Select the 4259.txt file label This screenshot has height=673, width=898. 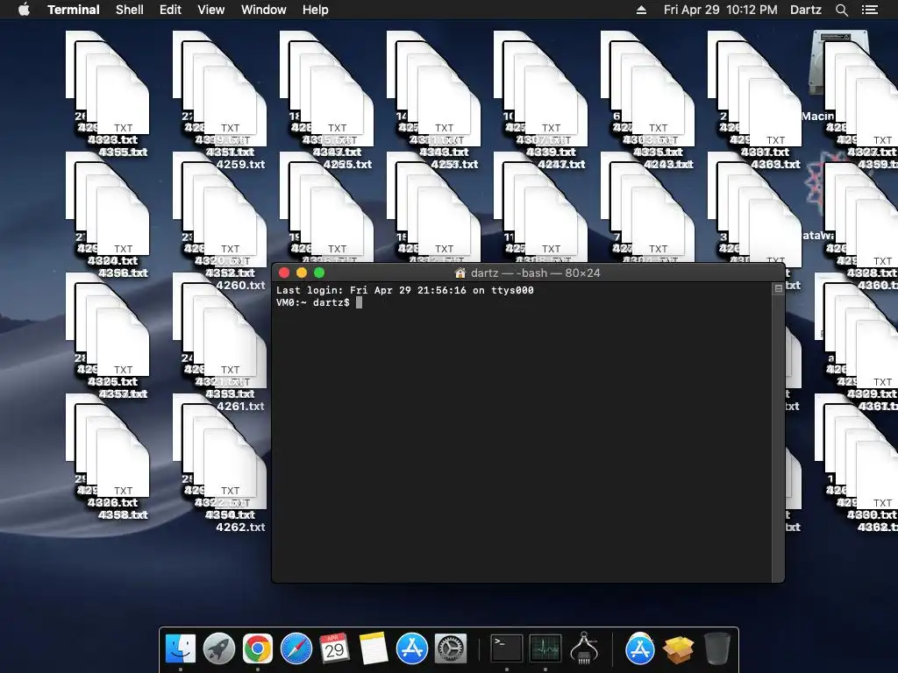tap(240, 164)
